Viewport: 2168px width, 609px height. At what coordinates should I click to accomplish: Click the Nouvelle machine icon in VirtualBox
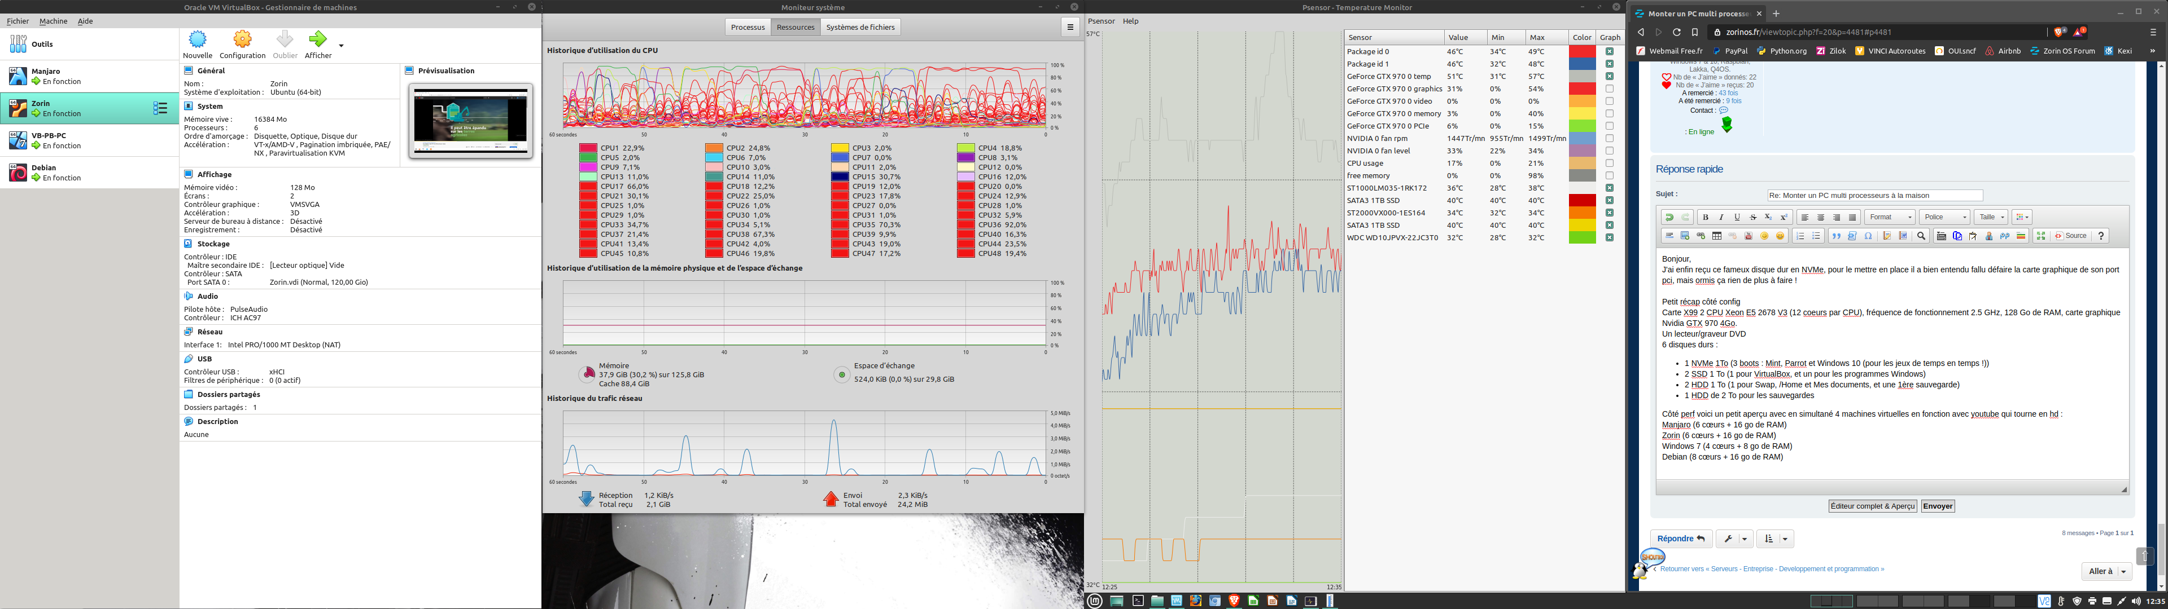point(198,39)
